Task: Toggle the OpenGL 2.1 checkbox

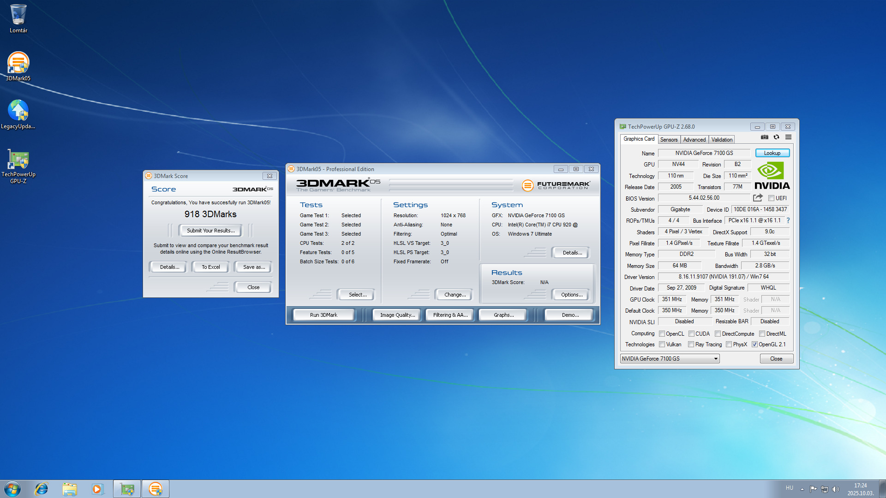Action: (754, 344)
